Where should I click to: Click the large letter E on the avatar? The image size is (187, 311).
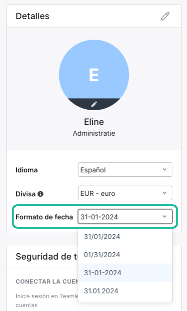pyautogui.click(x=94, y=75)
